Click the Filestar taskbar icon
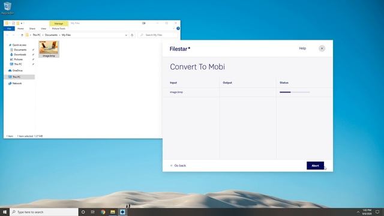The width and height of the screenshot is (384, 216). (x=122, y=212)
